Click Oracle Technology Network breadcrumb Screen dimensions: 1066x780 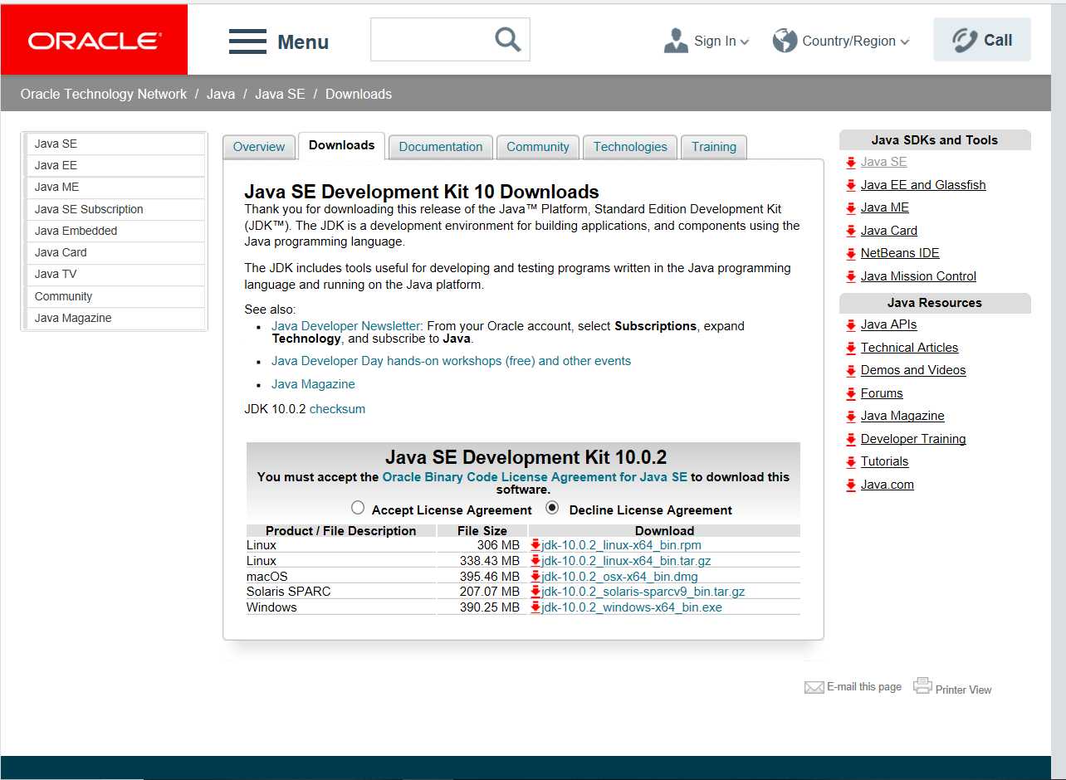click(x=104, y=94)
